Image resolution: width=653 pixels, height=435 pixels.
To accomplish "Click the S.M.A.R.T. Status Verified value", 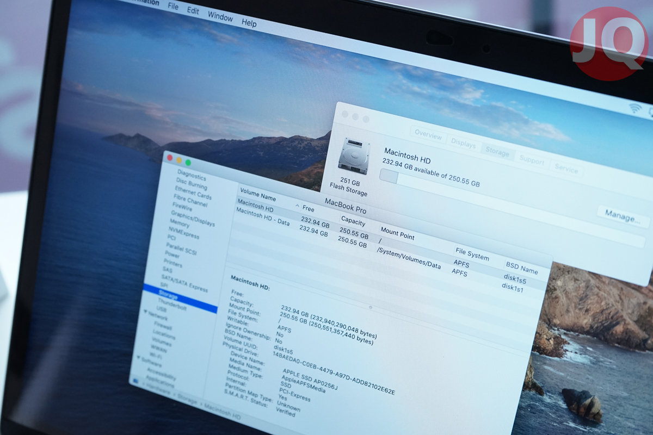I will tap(285, 413).
